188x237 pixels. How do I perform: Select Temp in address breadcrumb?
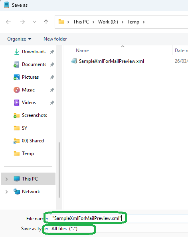133,22
